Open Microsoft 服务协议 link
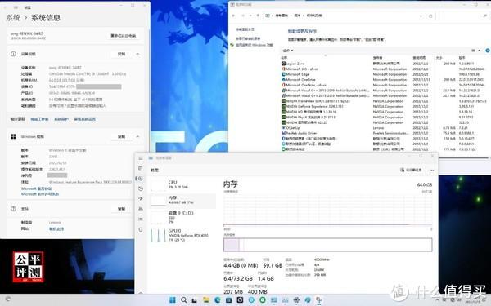The height and width of the screenshot is (306, 491). [36, 188]
